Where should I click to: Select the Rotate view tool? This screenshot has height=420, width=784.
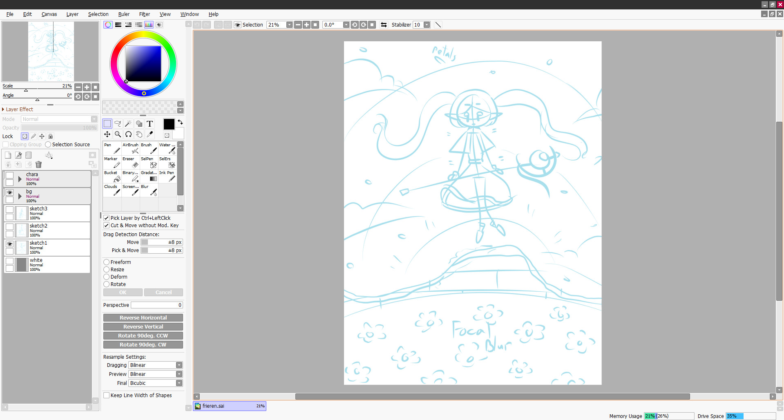[x=128, y=134]
